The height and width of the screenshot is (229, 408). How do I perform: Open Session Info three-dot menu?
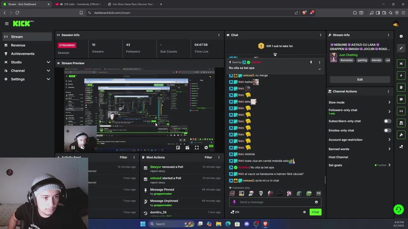[219, 35]
